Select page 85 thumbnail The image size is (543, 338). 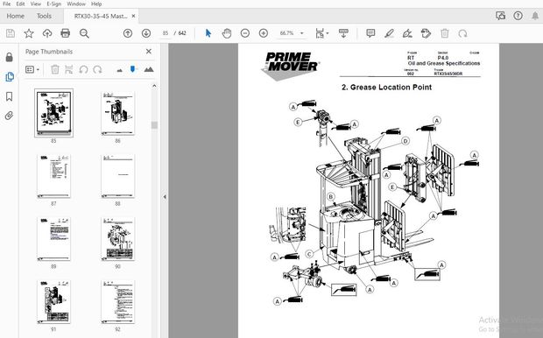[53, 113]
